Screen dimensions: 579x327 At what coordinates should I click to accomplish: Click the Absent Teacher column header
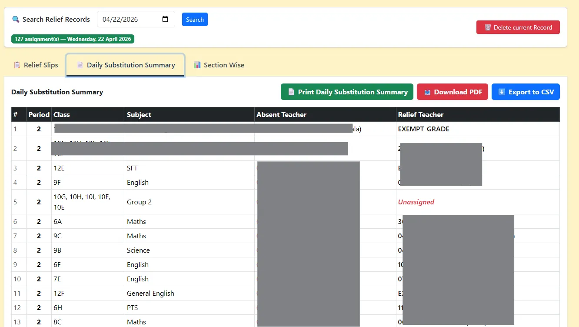point(281,115)
